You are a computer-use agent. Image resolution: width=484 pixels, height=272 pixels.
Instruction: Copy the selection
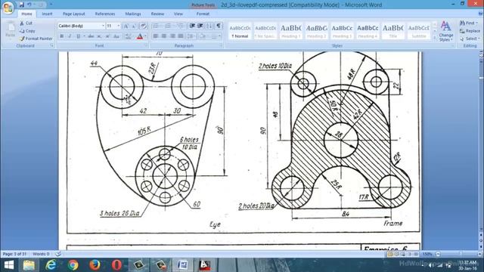pyautogui.click(x=27, y=31)
